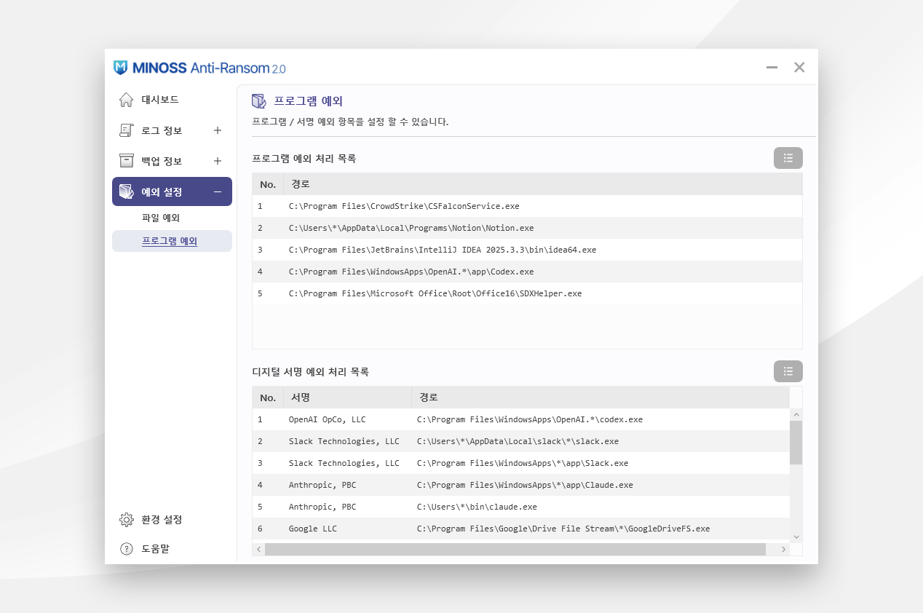Click the horizontal scrollbar thumb of signature list
Image resolution: width=923 pixels, height=613 pixels.
tap(515, 549)
